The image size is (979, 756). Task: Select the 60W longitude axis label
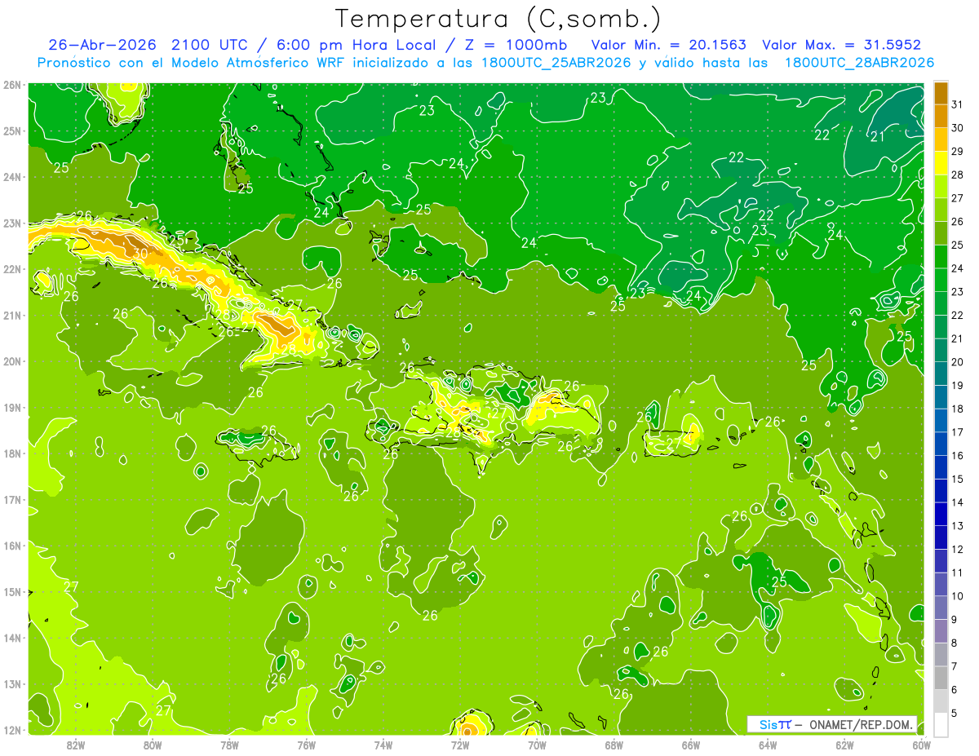pos(921,745)
